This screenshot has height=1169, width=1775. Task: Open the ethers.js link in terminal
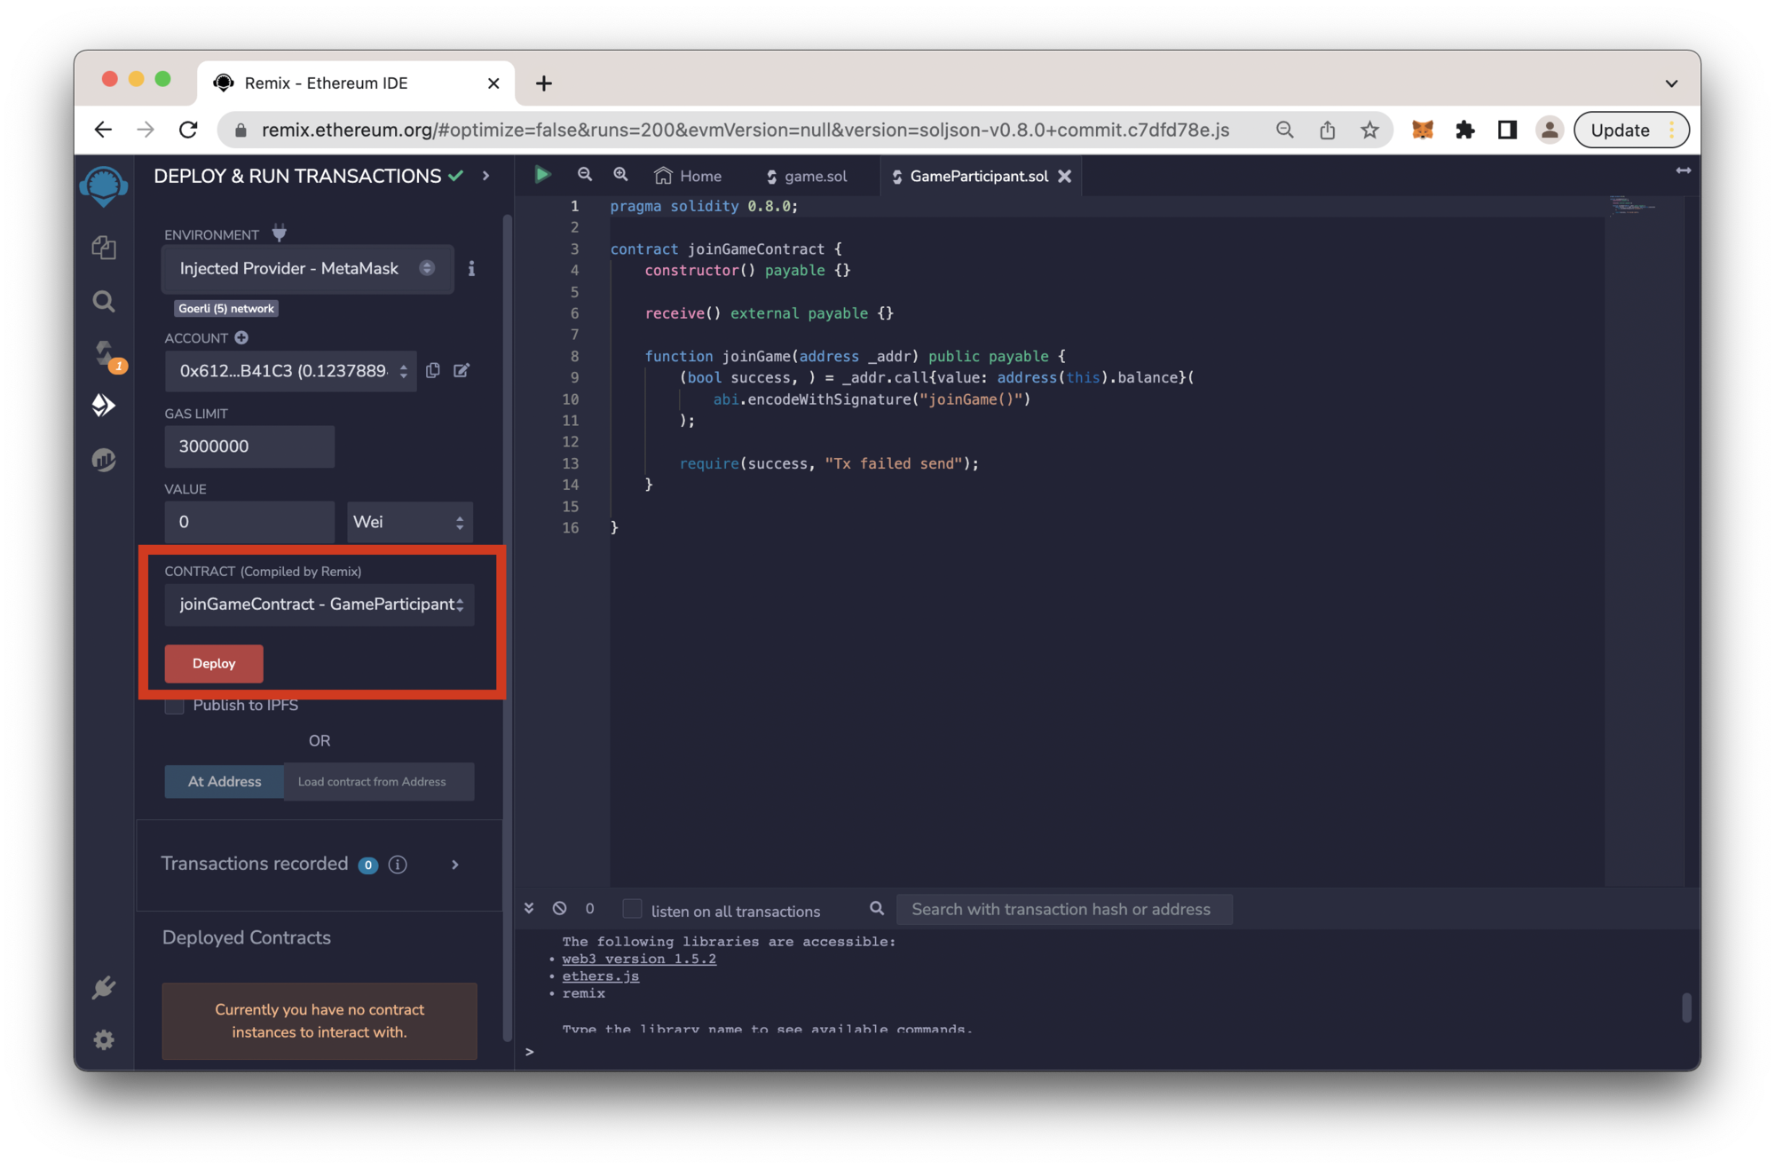click(x=600, y=976)
